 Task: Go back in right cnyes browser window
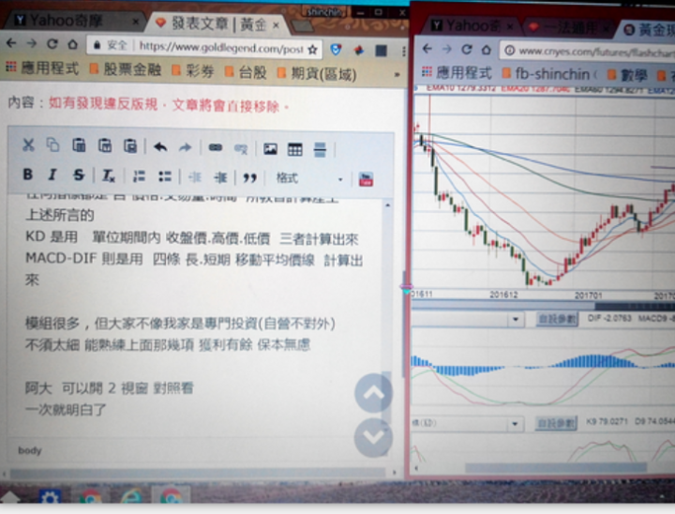[427, 49]
